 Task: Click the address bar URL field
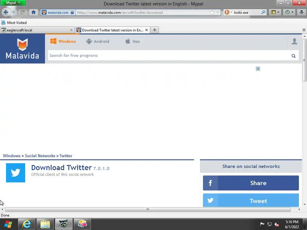[142, 13]
